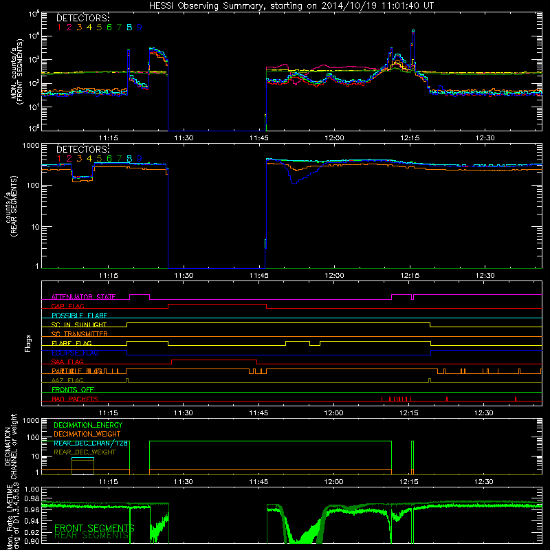This screenshot has height=550, width=550.
Task: Click the 0.92 tick on livetime y-axis
Action: (x=32, y=532)
